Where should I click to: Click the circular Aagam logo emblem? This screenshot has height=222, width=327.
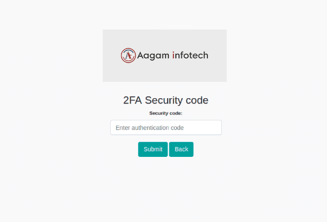128,55
